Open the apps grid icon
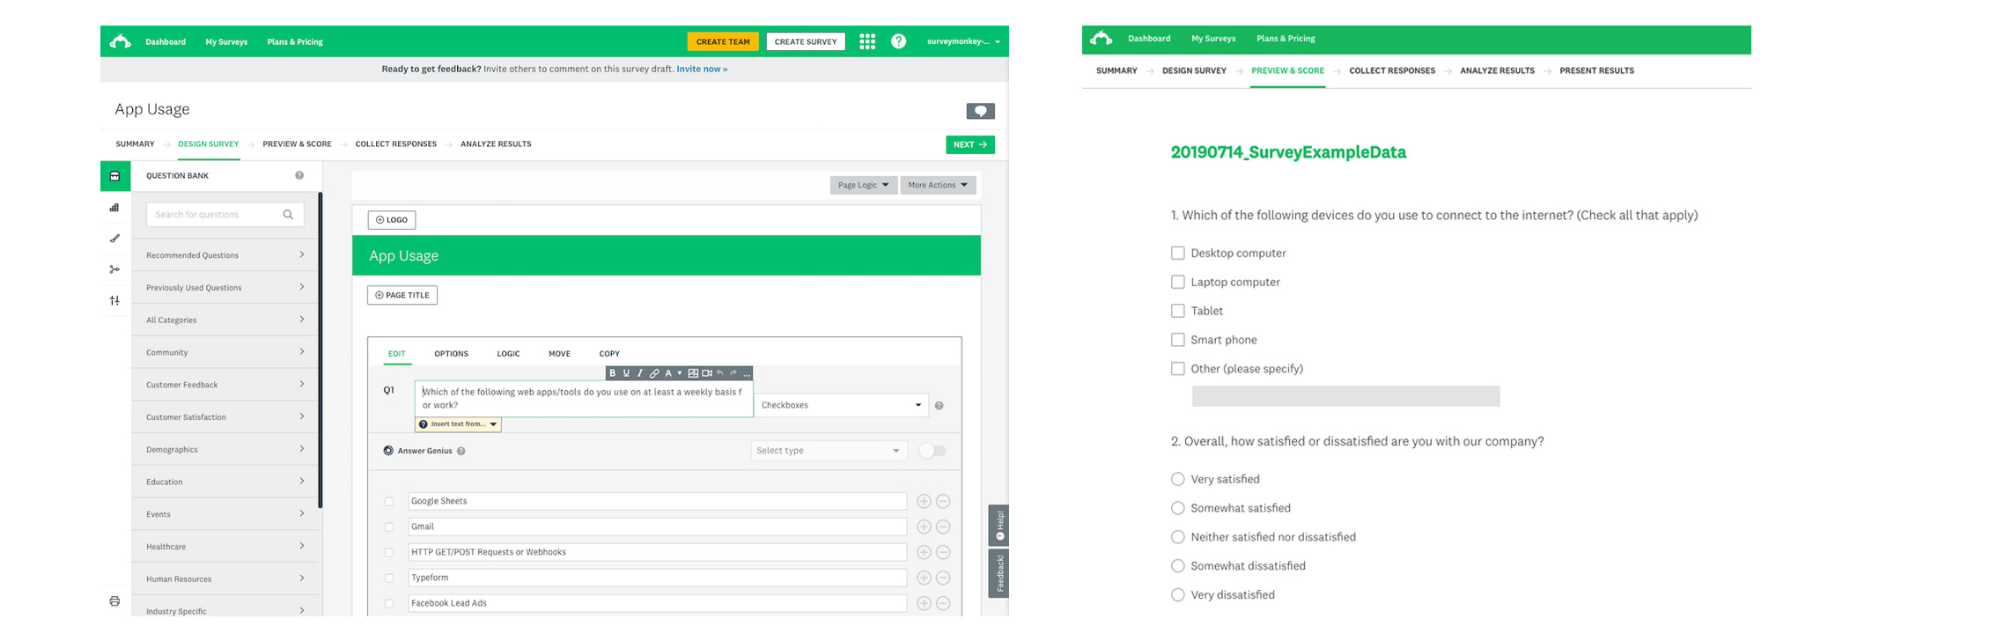Image resolution: width=1997 pixels, height=641 pixels. [867, 41]
